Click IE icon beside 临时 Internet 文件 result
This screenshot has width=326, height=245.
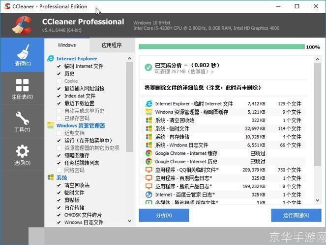click(149, 103)
